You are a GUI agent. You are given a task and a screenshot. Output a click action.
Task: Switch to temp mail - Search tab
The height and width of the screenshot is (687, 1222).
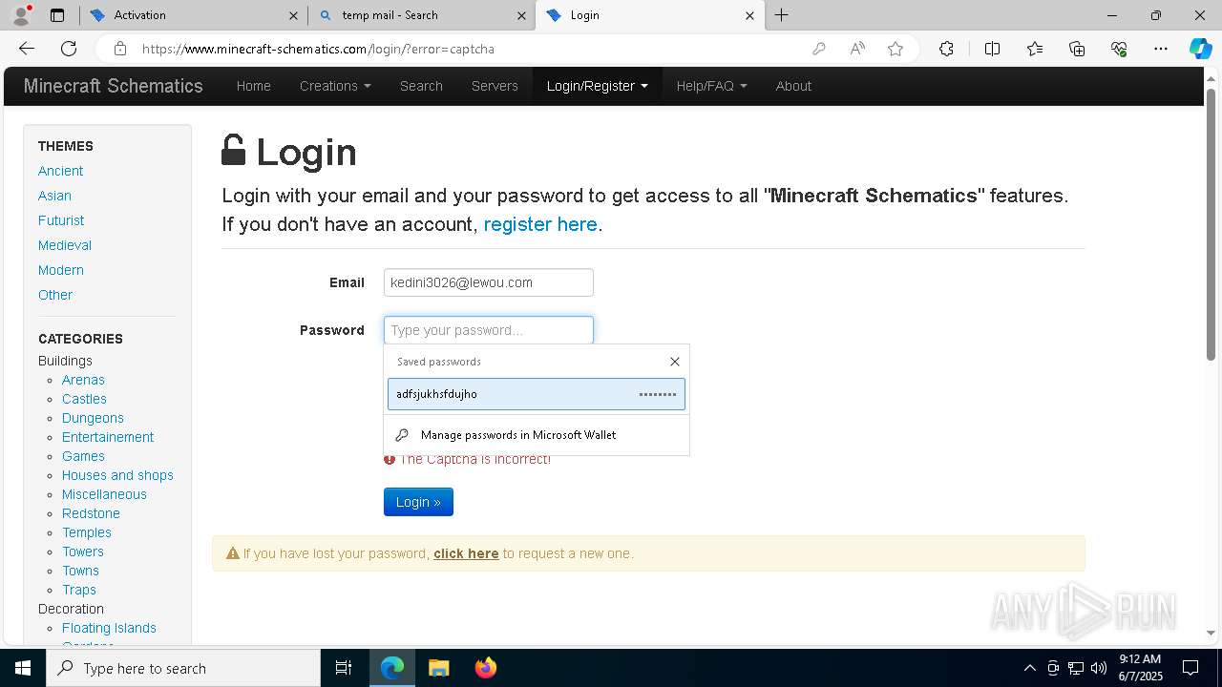click(x=422, y=15)
